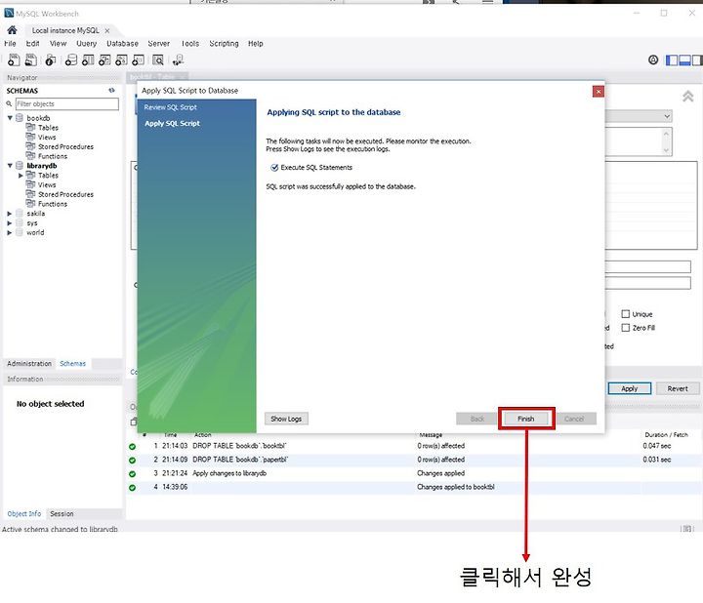This screenshot has height=603, width=703.
Task: Click the bookdb schema database icon
Action: point(20,118)
